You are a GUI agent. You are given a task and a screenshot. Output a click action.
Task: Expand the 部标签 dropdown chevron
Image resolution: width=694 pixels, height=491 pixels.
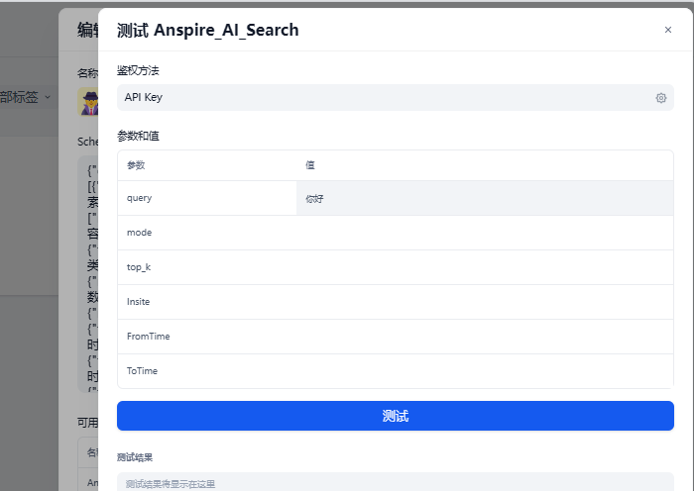click(x=48, y=97)
